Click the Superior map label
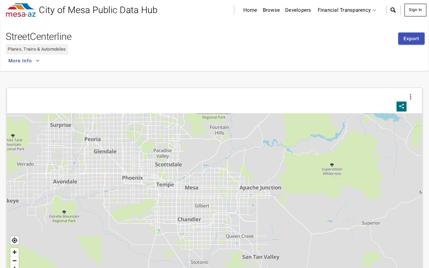Screen dimensions: 429x268 coord(371,223)
